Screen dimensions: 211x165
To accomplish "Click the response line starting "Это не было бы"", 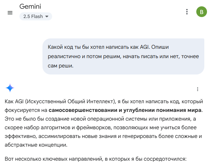I will click(101, 119).
